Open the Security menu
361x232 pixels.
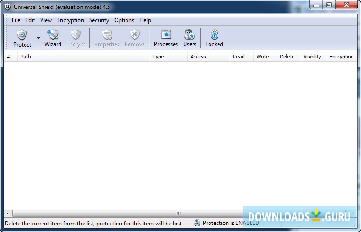[99, 20]
